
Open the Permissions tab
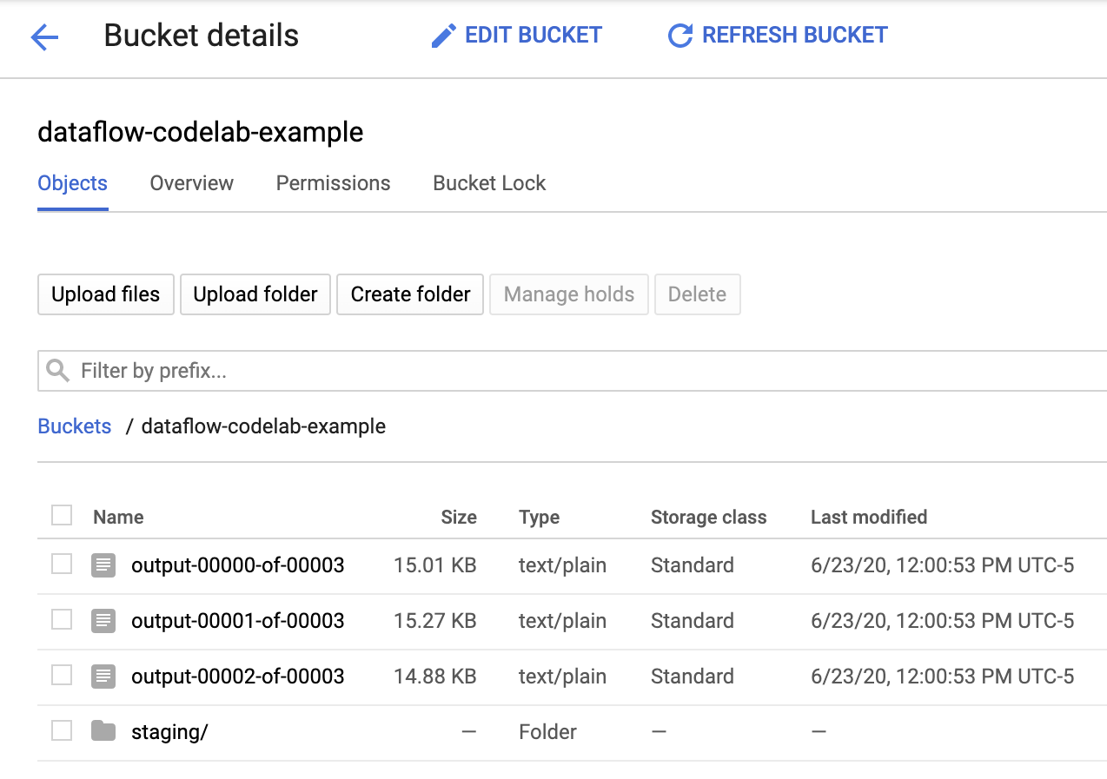tap(333, 183)
